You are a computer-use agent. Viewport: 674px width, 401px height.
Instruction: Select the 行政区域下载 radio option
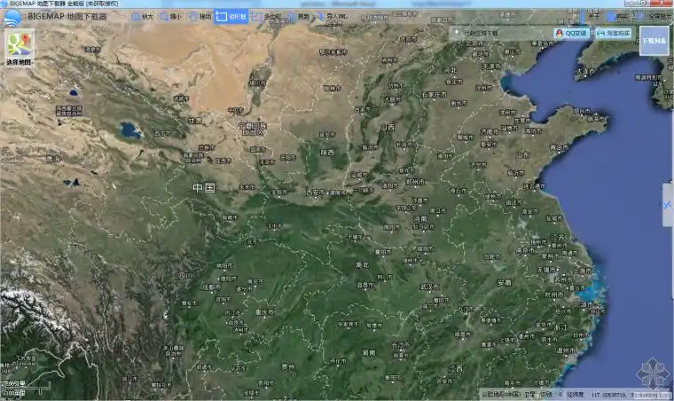pyautogui.click(x=459, y=34)
